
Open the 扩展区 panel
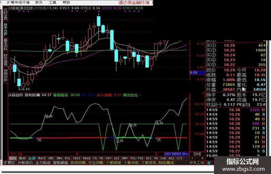pos(10,163)
